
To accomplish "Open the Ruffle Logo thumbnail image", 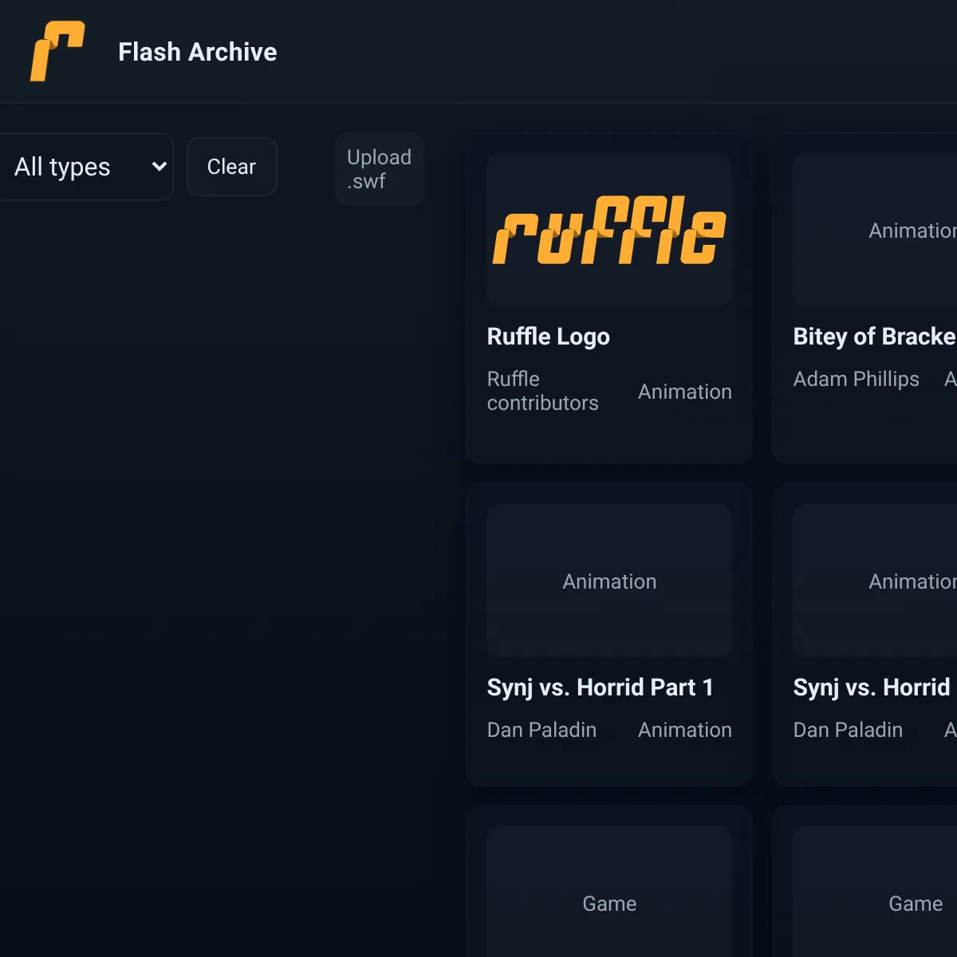I will (609, 230).
